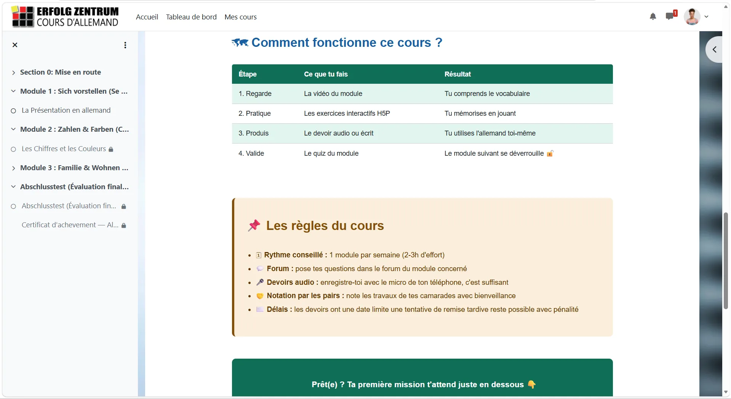Open the course index options menu
731x399 pixels.
125,45
